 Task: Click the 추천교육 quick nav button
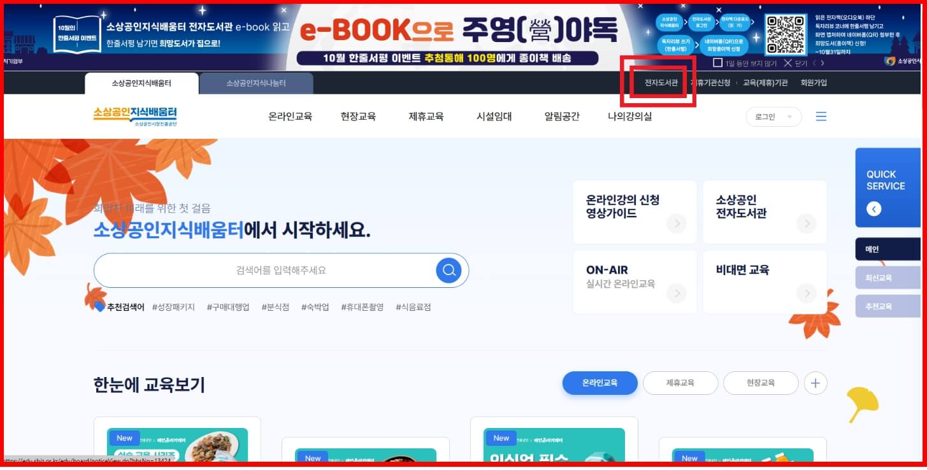click(x=888, y=306)
